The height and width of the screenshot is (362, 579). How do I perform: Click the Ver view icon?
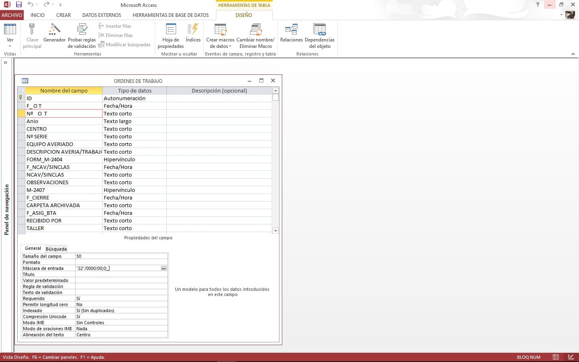pos(10,29)
